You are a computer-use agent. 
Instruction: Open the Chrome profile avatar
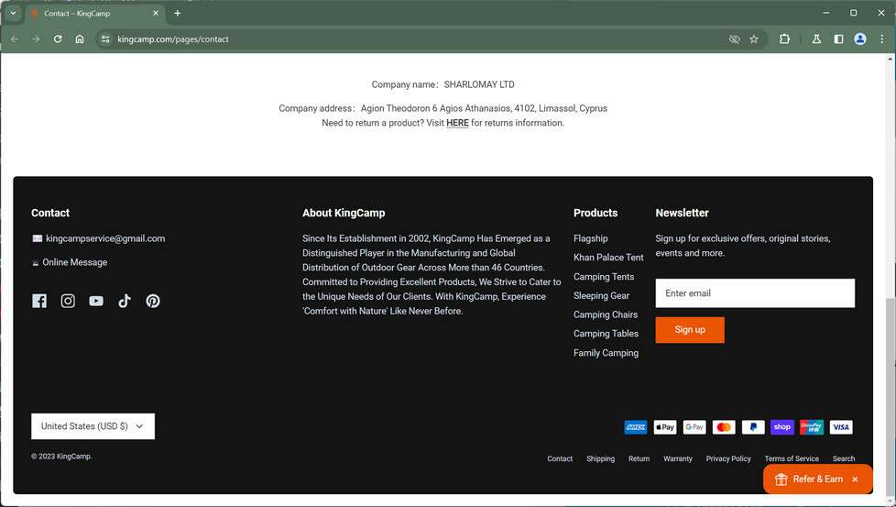[x=860, y=39]
